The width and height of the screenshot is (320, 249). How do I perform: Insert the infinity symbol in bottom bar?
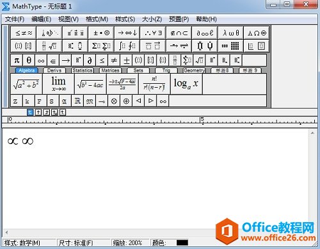(x=163, y=101)
